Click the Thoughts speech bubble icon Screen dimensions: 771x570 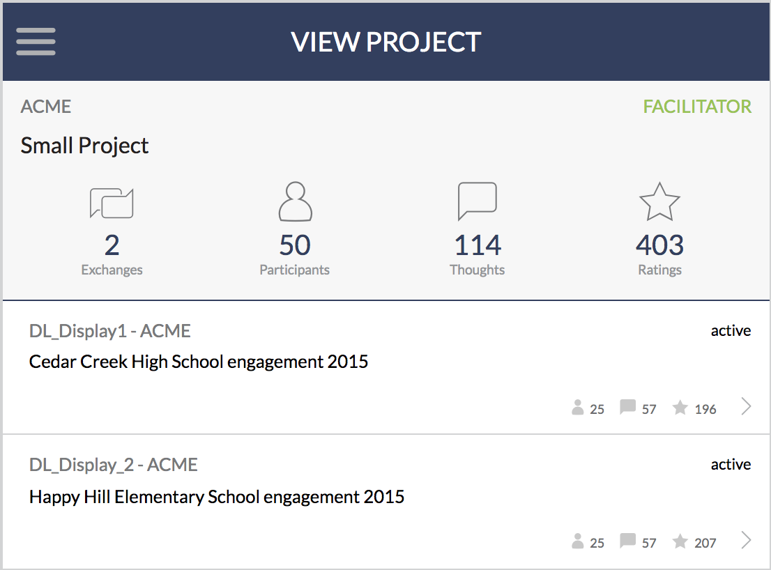(x=477, y=201)
